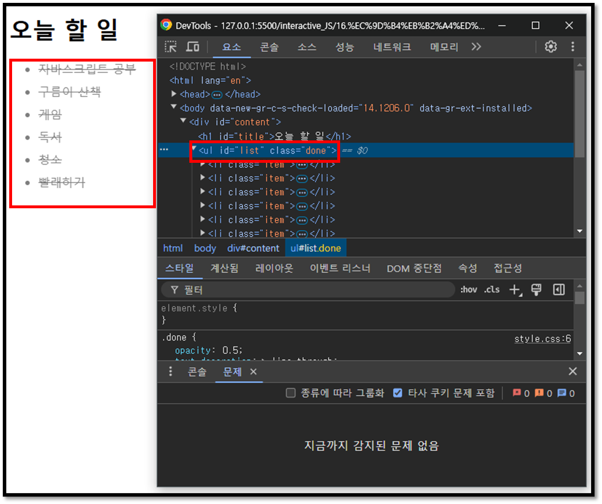Toggle :hov element state panel
602x504 pixels.
pyautogui.click(x=468, y=289)
